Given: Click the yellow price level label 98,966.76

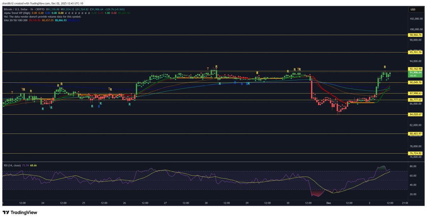Looking at the screenshot, I should [x=415, y=35].
